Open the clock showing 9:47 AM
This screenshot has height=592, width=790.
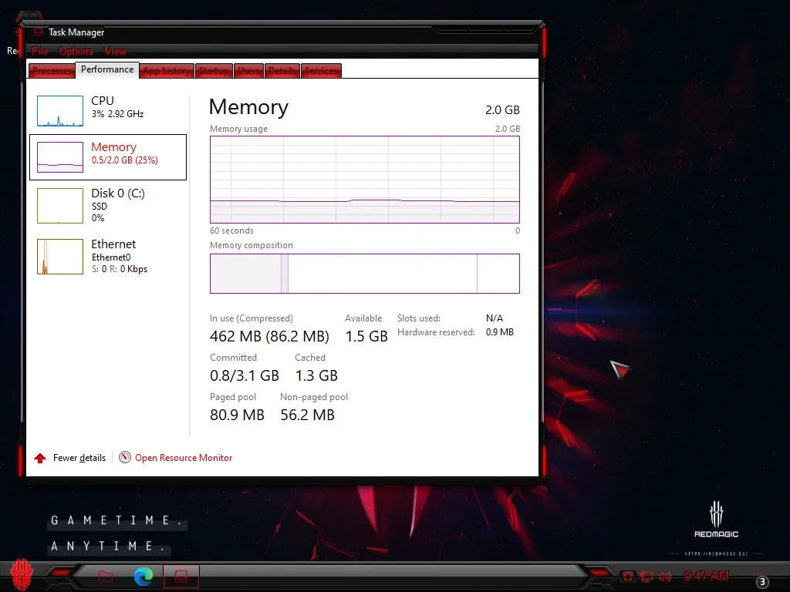tap(707, 576)
